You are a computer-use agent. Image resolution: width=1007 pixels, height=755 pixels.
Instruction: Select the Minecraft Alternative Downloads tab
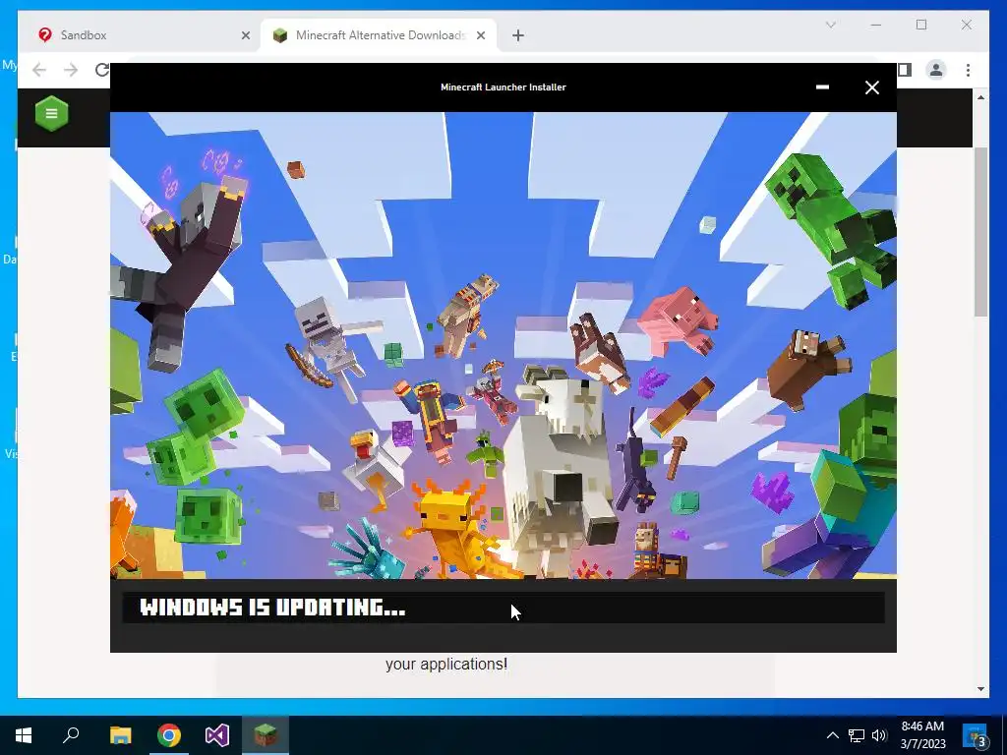379,35
